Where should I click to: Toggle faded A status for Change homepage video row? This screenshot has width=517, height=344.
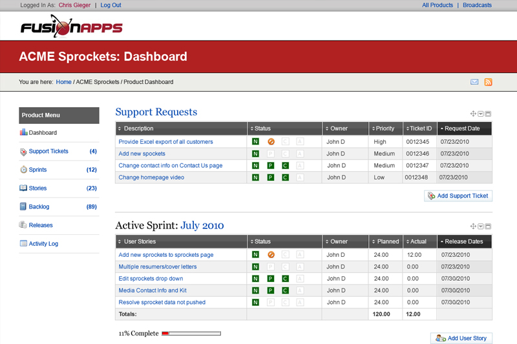pos(300,177)
